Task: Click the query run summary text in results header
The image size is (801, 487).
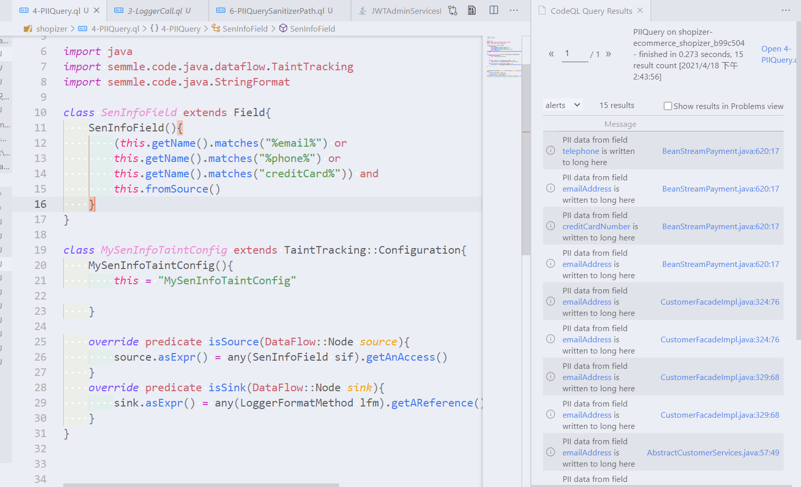Action: tap(689, 54)
